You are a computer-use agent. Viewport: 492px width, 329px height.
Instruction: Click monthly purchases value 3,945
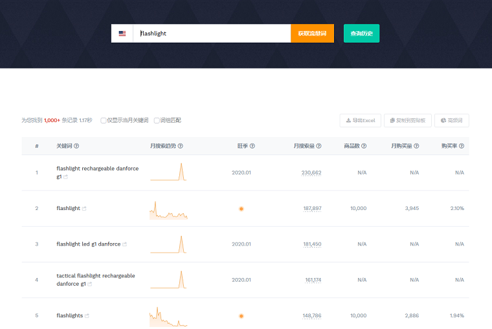point(412,208)
